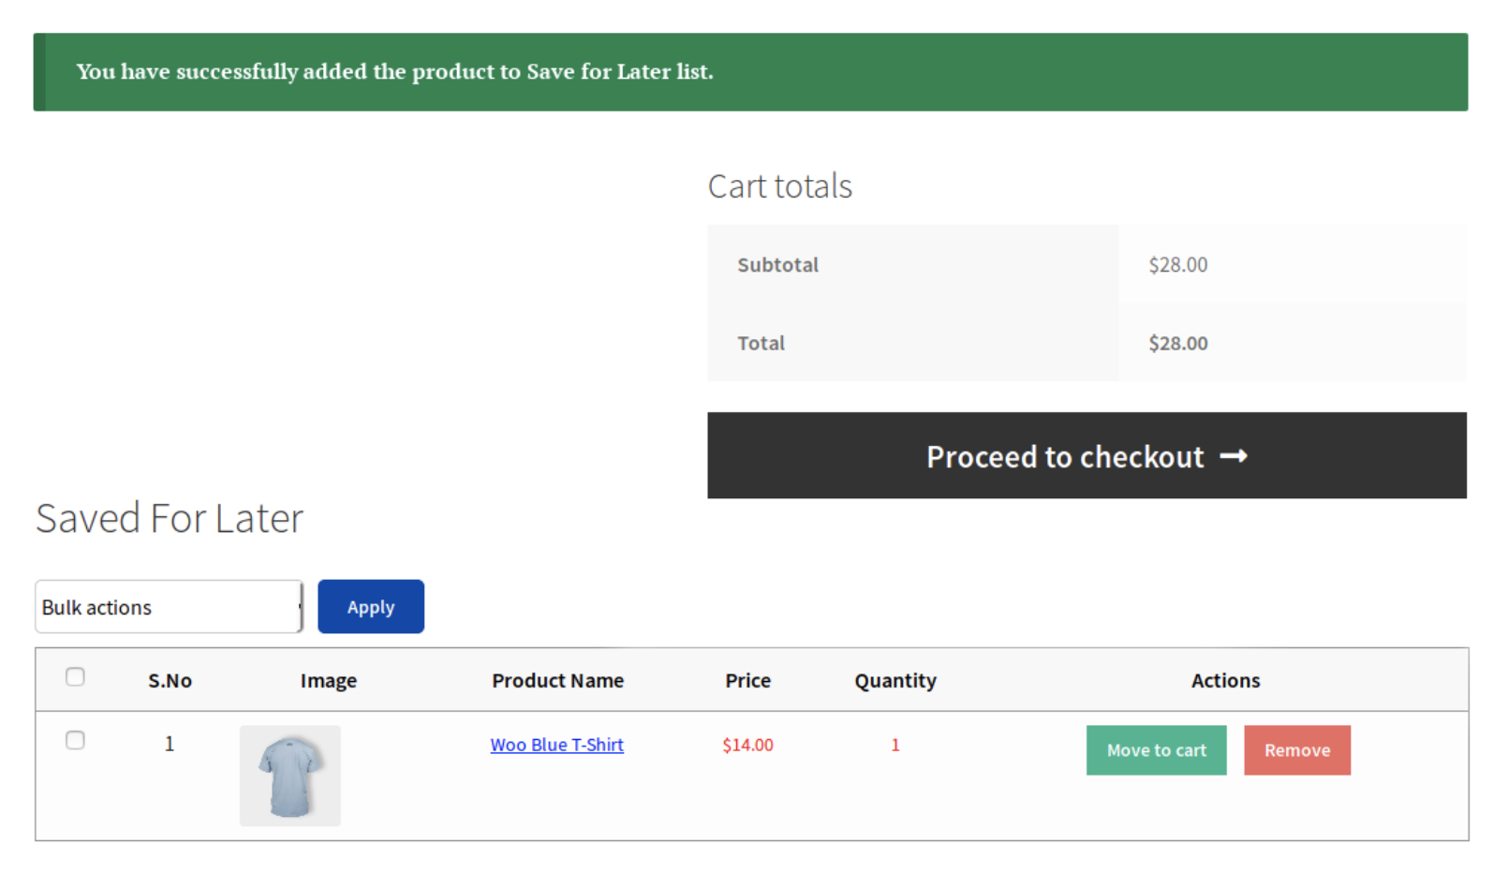
Task: Select the Quantity column header
Action: pyautogui.click(x=894, y=681)
